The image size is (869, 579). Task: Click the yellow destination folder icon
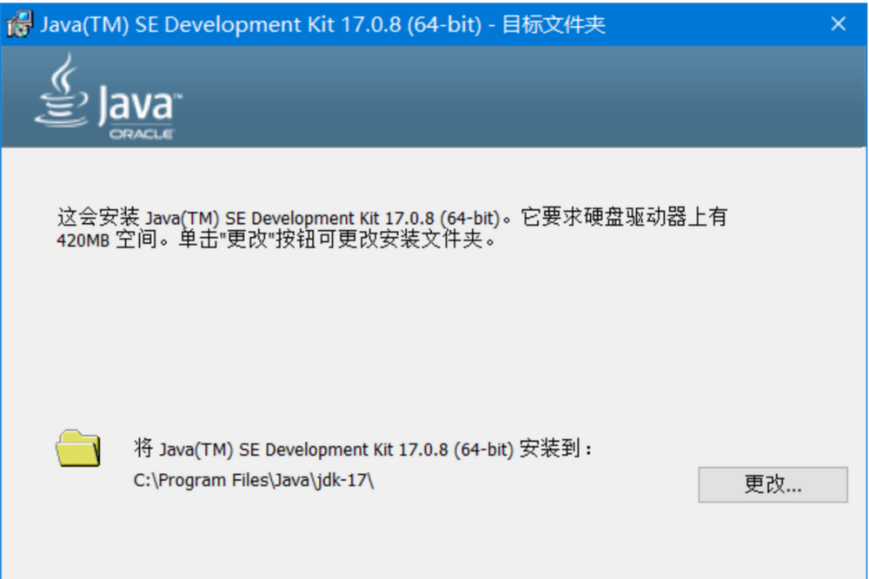point(78,449)
